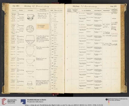The image size is (129, 106).
Task: Click the orange pasted note on left page
Action: 42,26
